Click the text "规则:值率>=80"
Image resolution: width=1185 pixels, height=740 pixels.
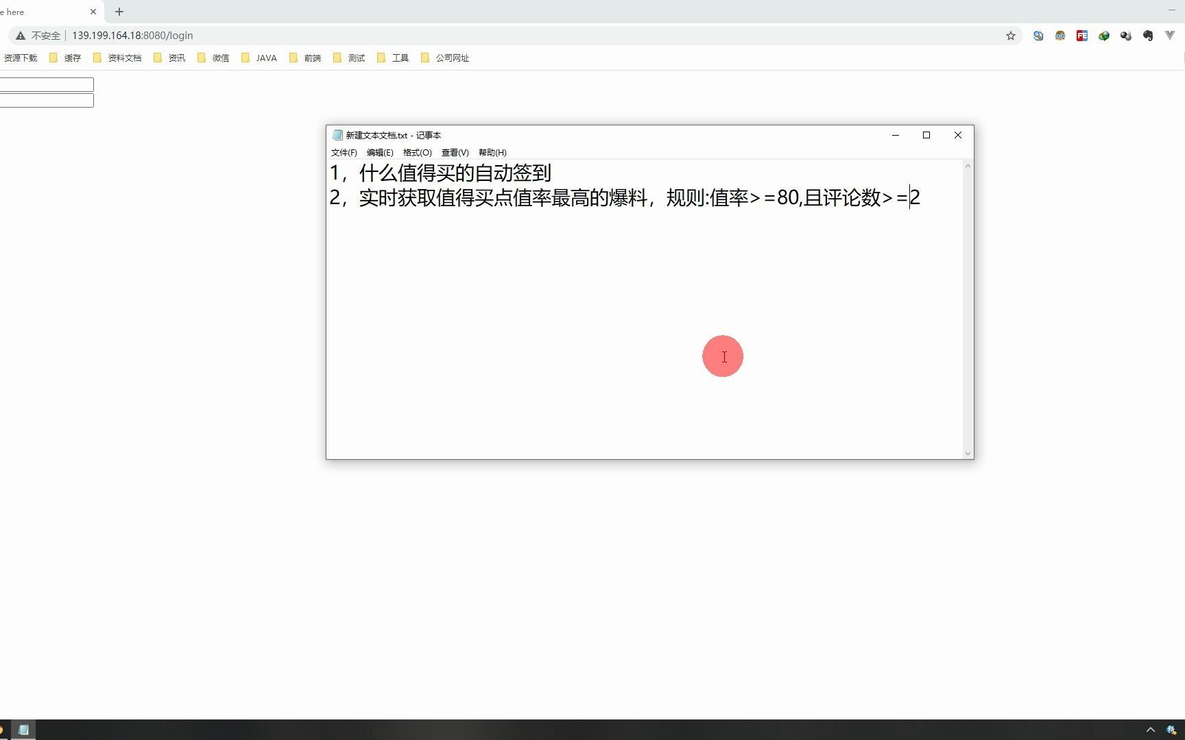click(x=733, y=198)
